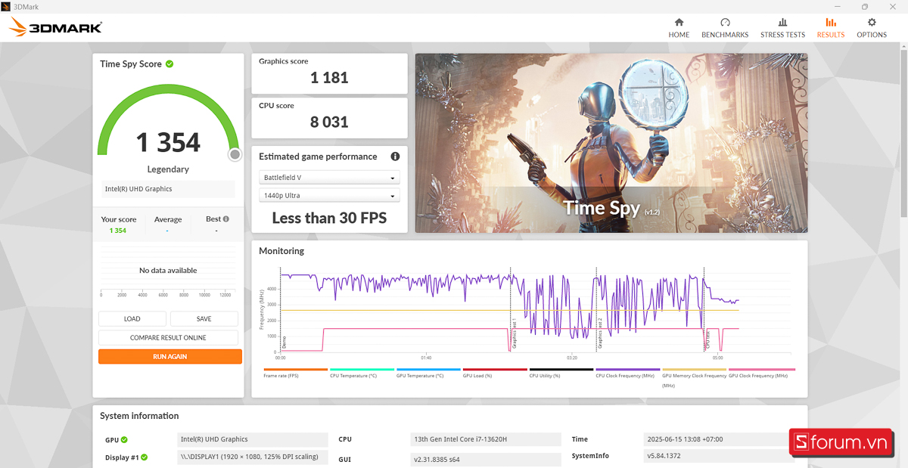
Task: Click Graphics test 2 marker in chart
Action: [x=601, y=333]
